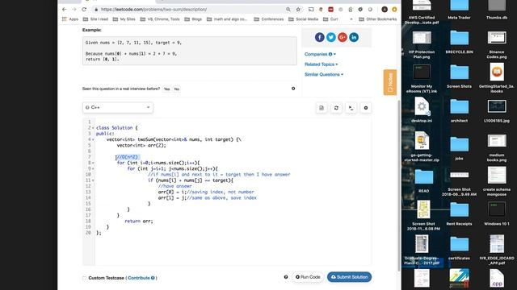517x290 pixels.
Task: Open Blogs bookmarks folder
Action: [x=193, y=19]
